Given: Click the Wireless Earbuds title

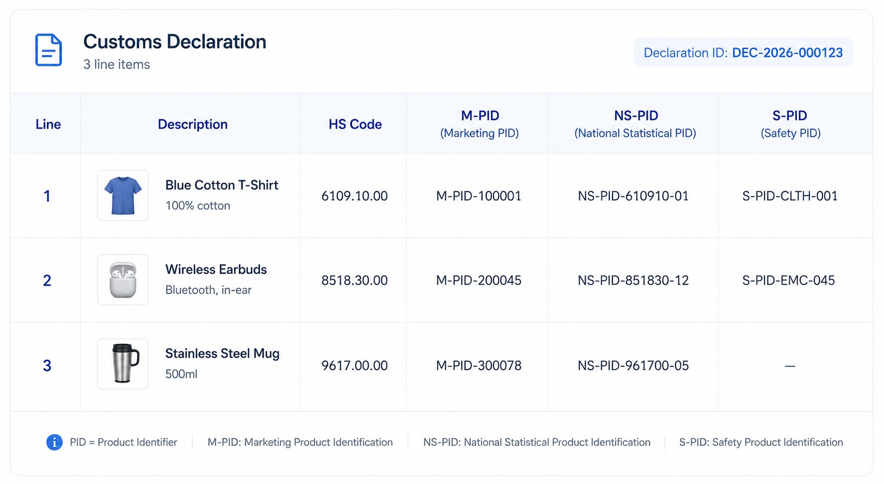Looking at the screenshot, I should click(x=216, y=269).
